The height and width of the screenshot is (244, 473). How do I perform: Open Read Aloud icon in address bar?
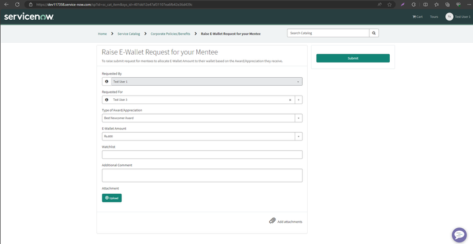[379, 5]
